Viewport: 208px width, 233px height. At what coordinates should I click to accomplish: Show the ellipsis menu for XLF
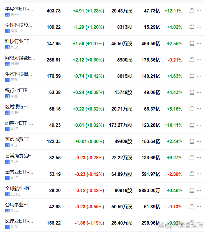[199, 174]
